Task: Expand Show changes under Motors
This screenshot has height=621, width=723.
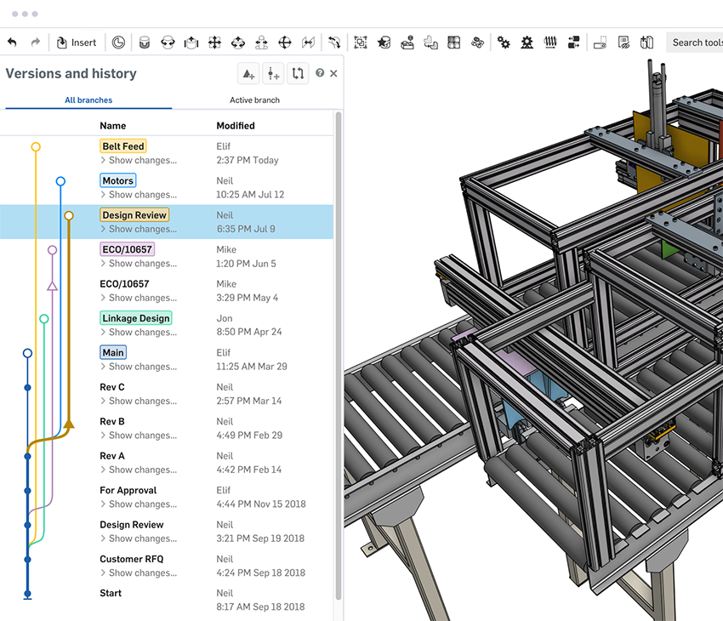Action: point(142,195)
